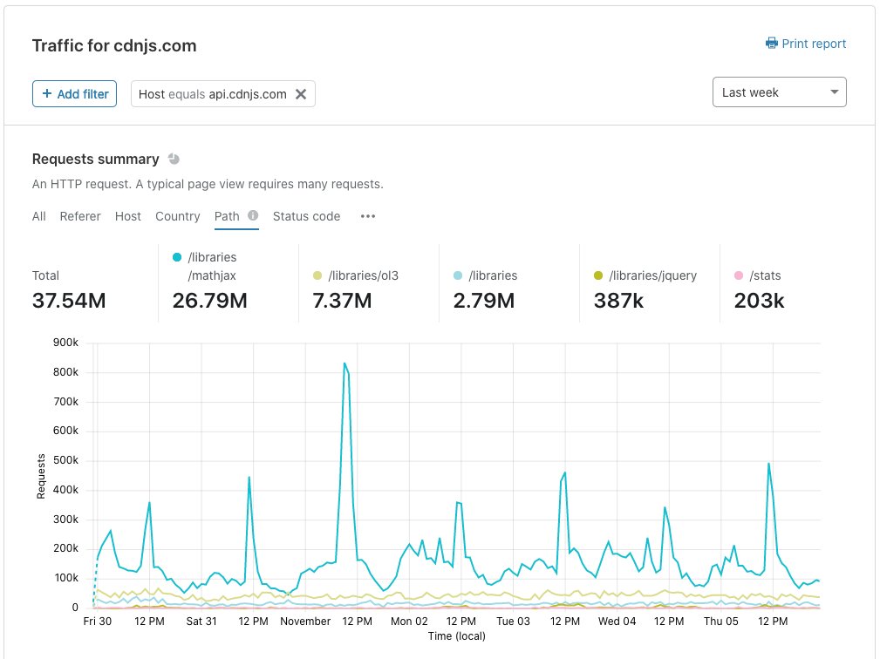This screenshot has width=880, height=659.
Task: Click the printer icon beside Print report
Action: click(x=772, y=44)
